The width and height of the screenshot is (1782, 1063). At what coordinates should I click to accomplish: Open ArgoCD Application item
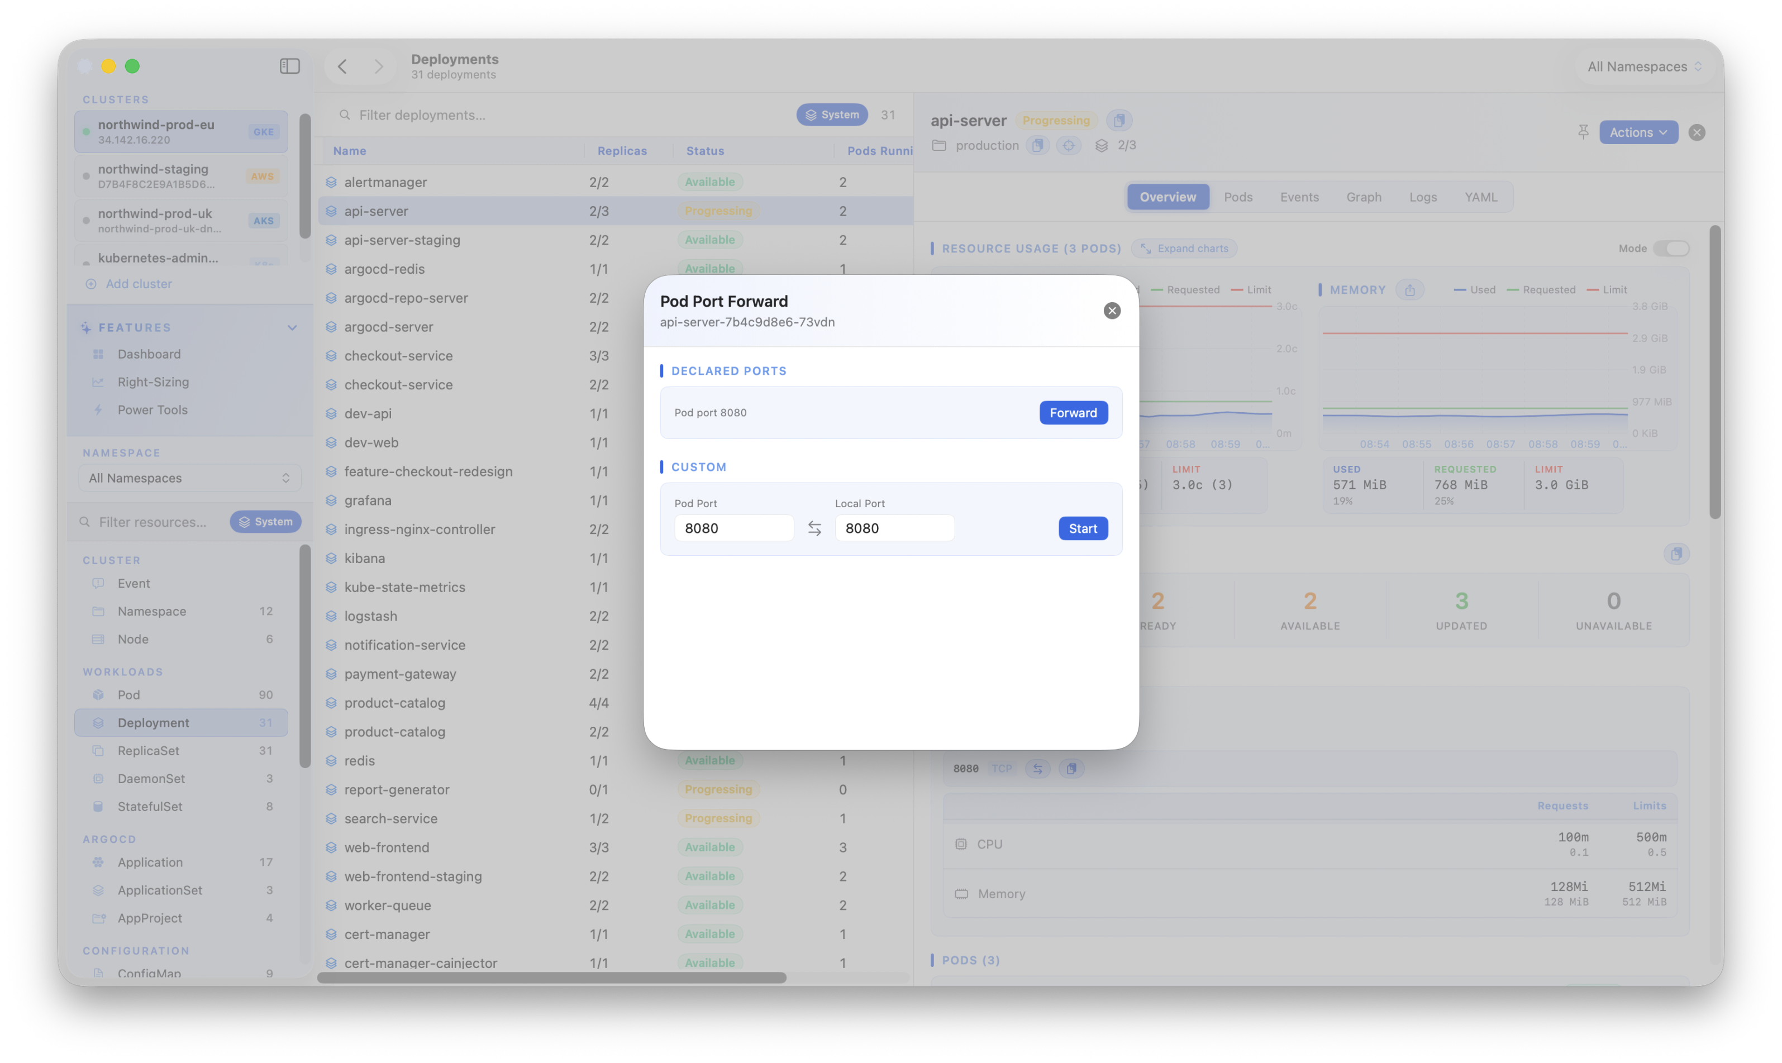[x=181, y=862]
